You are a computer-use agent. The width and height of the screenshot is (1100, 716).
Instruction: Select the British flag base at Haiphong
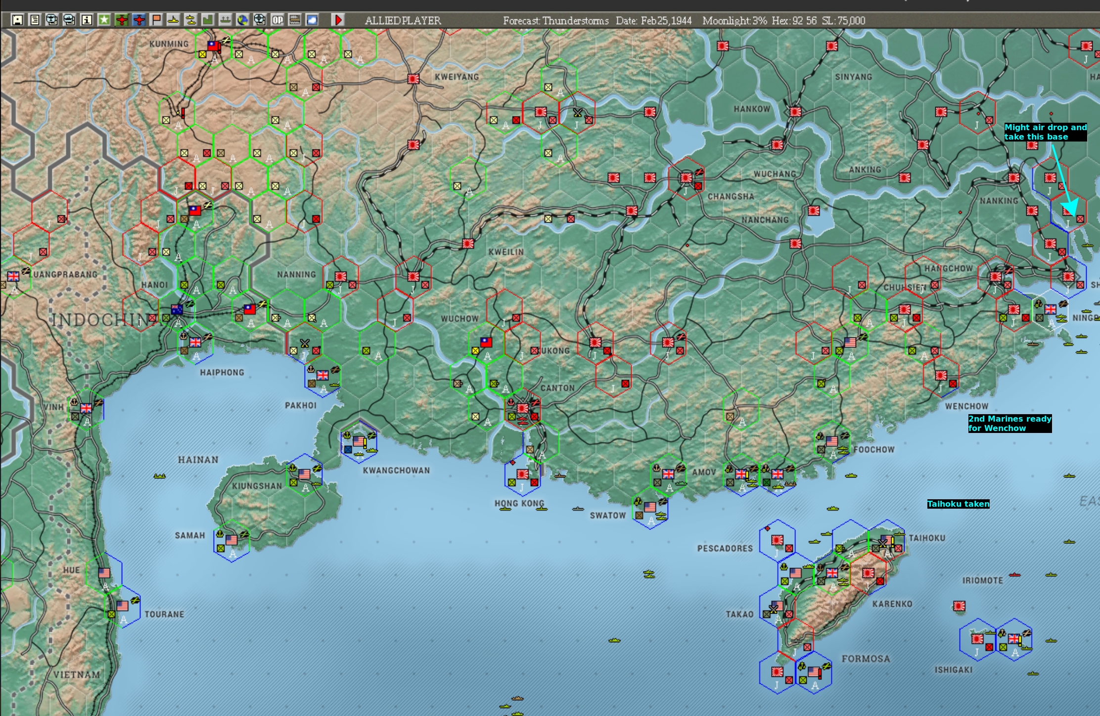(195, 342)
